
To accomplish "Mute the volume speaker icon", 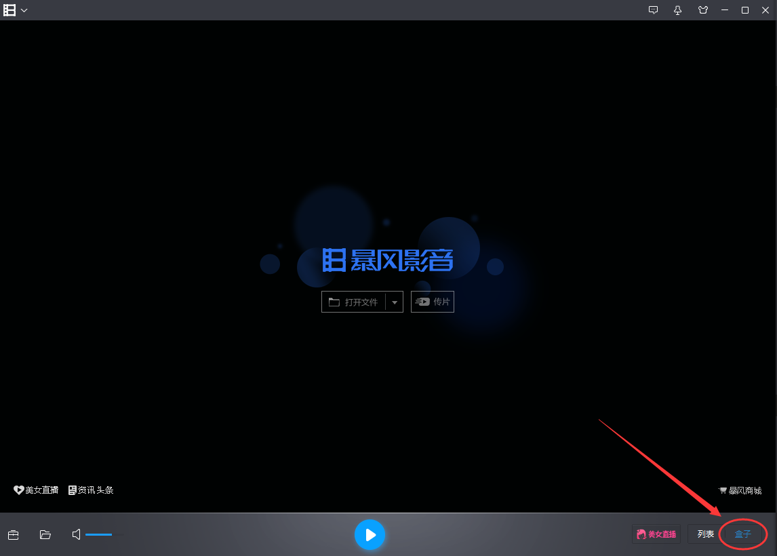I will tap(77, 534).
